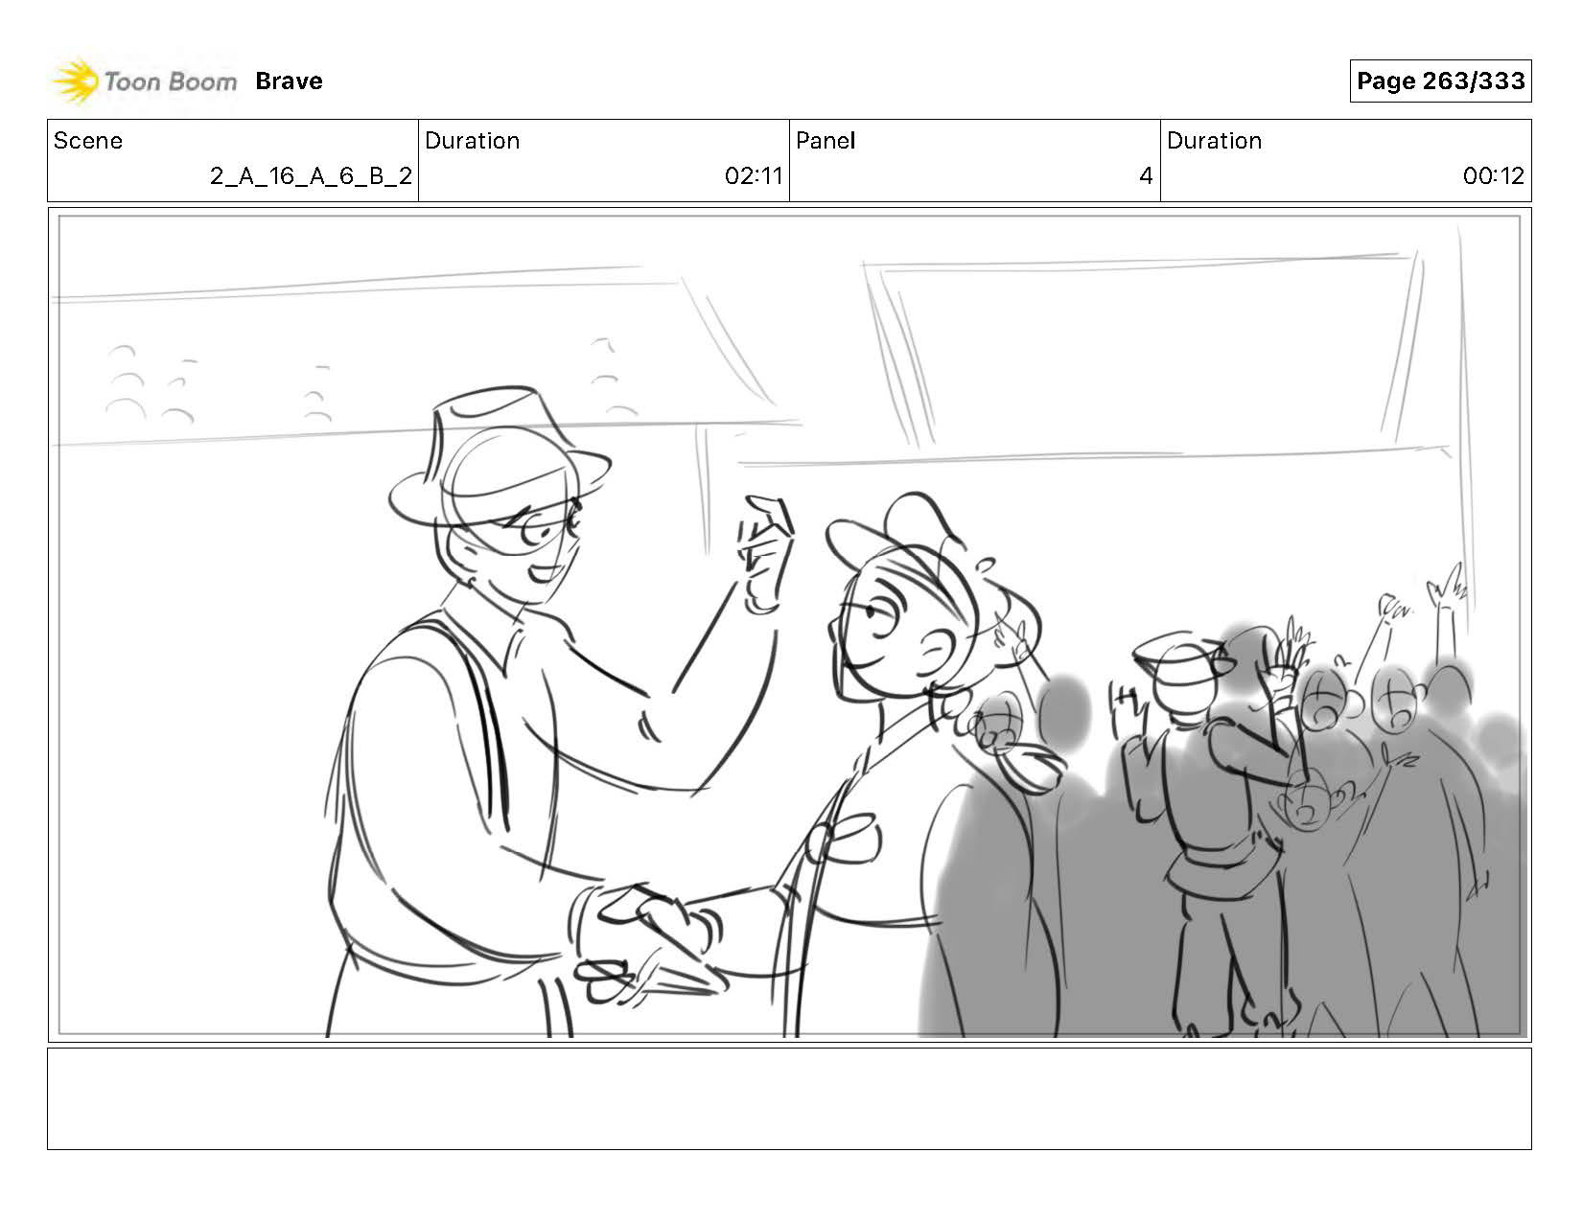Select scene name '2_A_16_A_6_B_2'
1582x1222 pixels.
click(312, 176)
